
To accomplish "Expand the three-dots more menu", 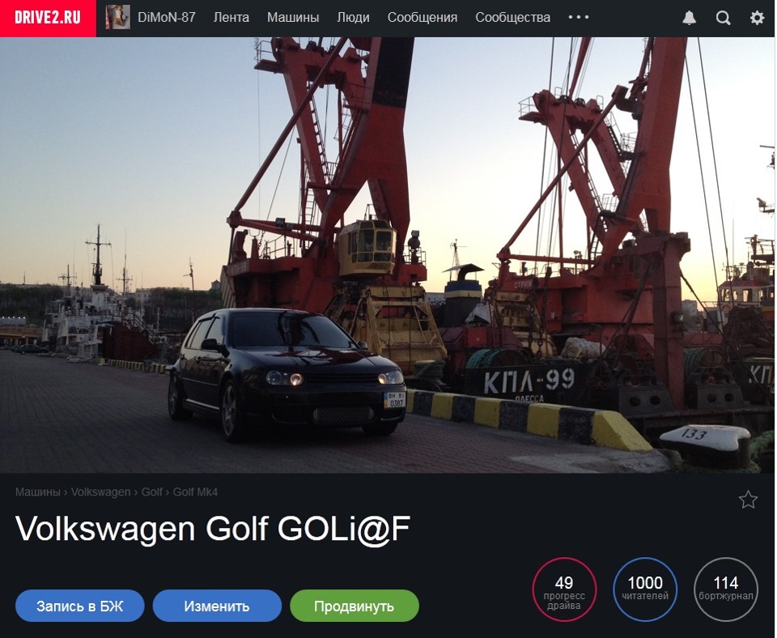I will coord(578,17).
